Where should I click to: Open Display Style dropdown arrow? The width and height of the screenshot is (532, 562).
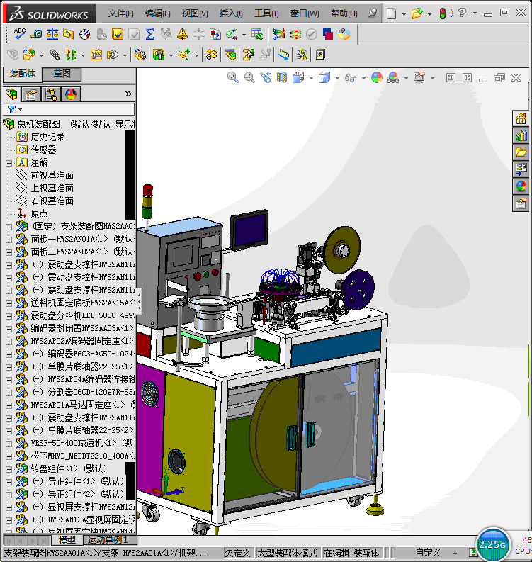337,78
